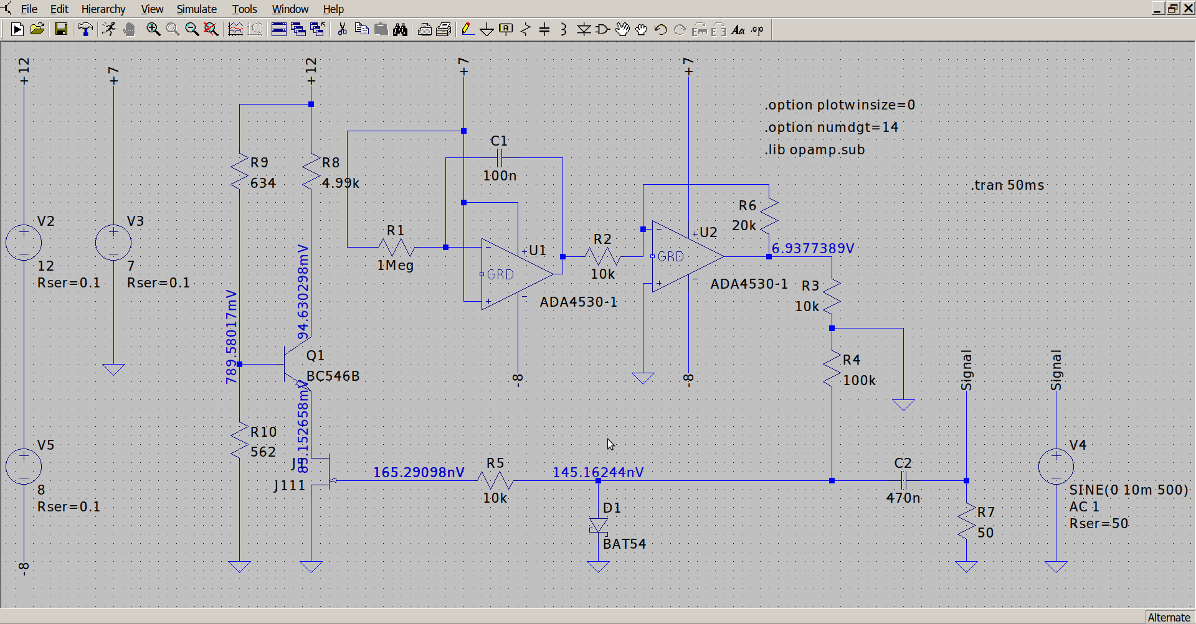Viewport: 1196px width, 624px height.
Task: Open the Edit menu
Action: [x=59, y=9]
